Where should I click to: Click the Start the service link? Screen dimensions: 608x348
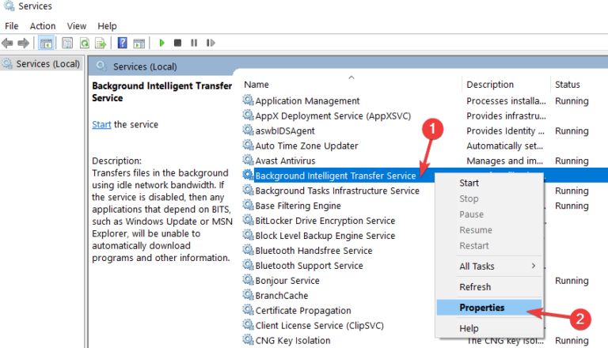click(x=101, y=124)
